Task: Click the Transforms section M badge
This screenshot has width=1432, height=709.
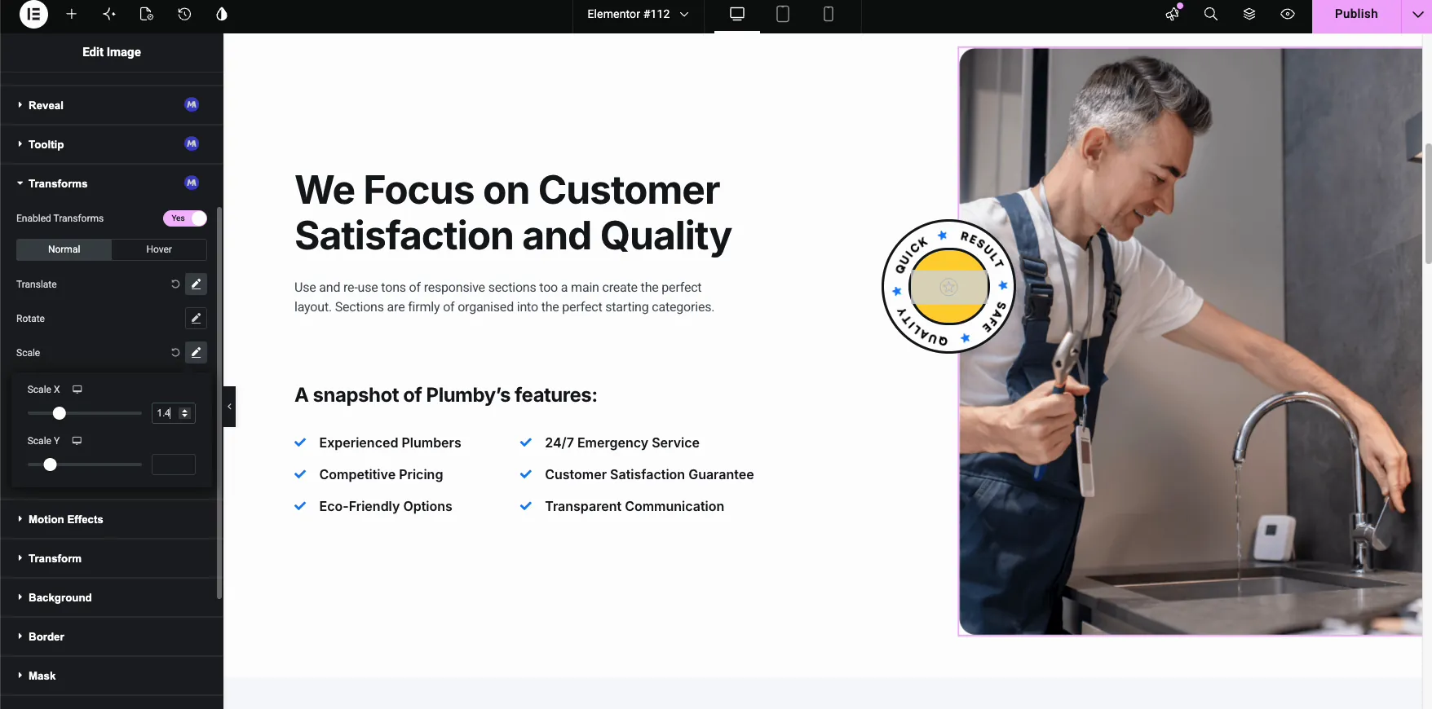Action: [192, 183]
